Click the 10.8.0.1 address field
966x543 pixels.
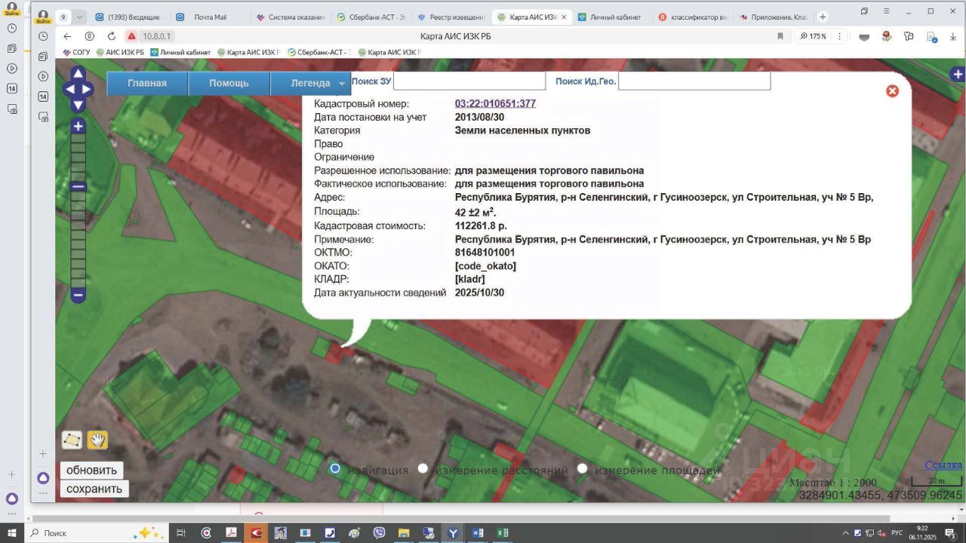[157, 36]
